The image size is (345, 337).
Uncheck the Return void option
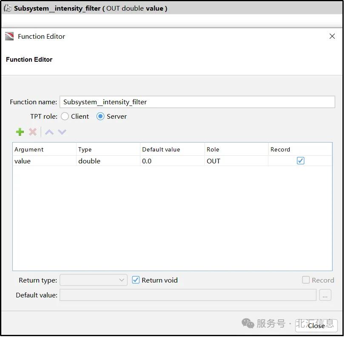(136, 280)
